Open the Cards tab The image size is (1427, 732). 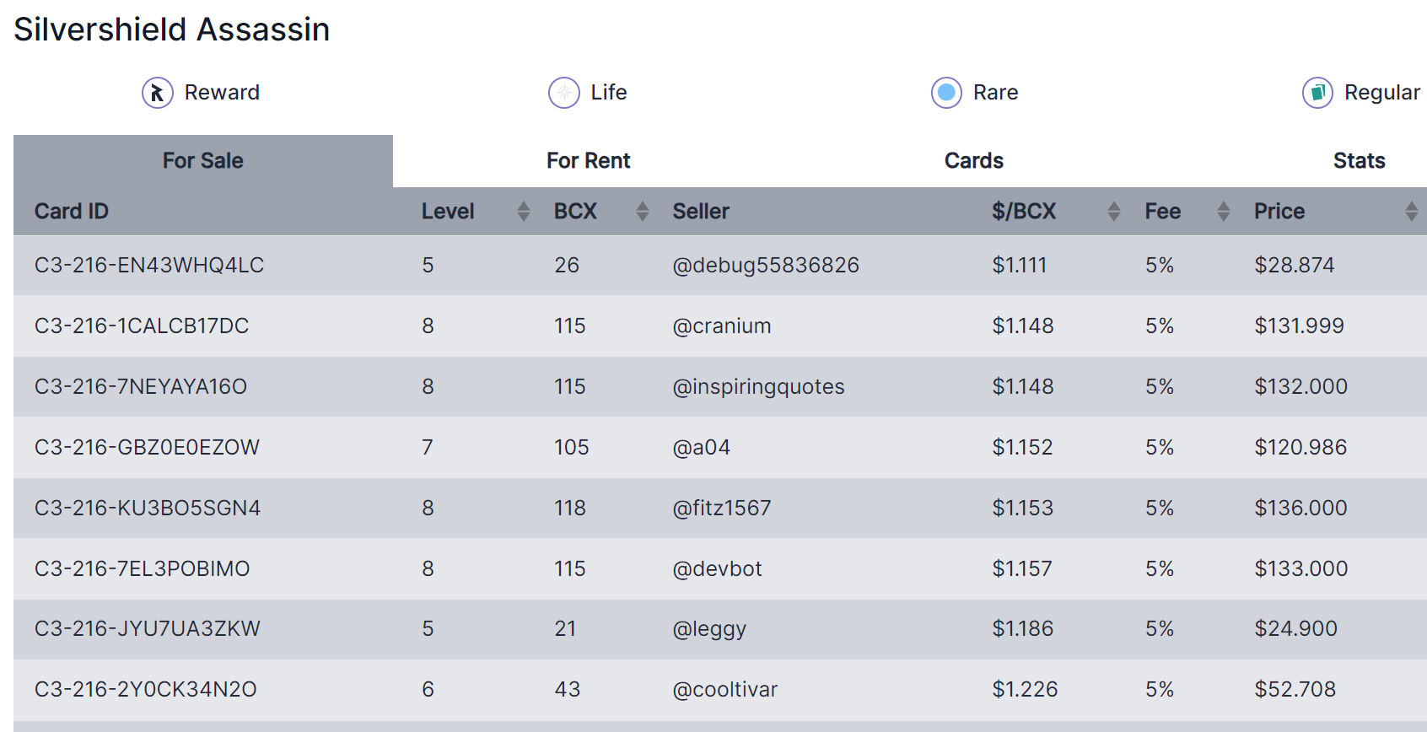[x=973, y=161]
